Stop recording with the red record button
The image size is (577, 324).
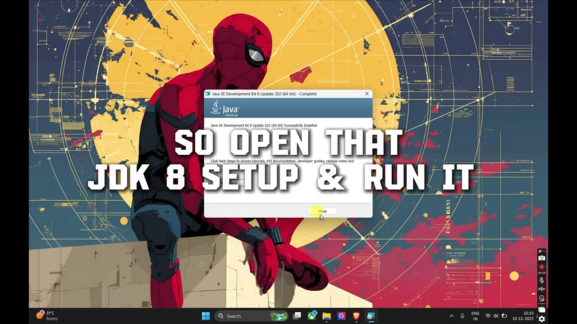coord(542,267)
